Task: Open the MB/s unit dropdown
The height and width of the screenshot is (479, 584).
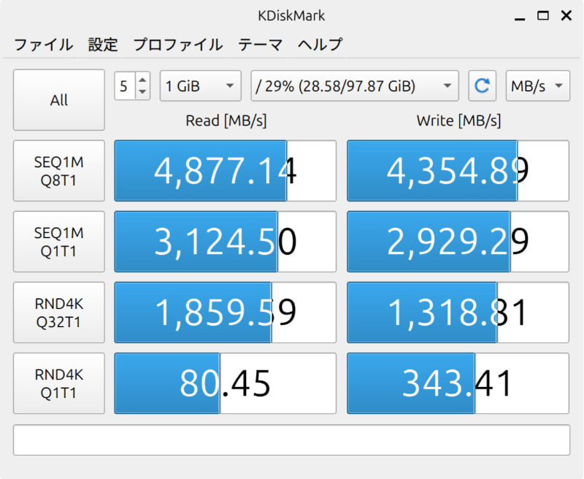Action: coord(537,85)
